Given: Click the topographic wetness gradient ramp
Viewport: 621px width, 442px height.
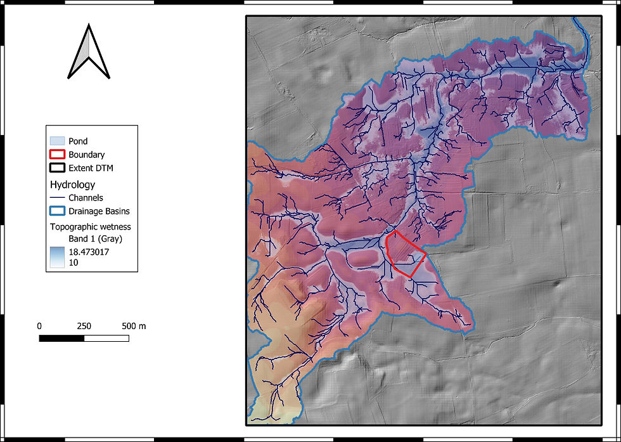Looking at the screenshot, I should pyautogui.click(x=57, y=257).
